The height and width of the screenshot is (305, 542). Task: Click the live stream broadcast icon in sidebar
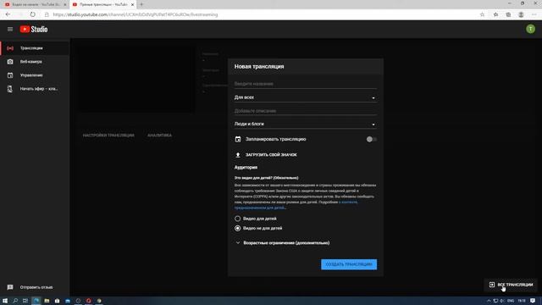10,48
